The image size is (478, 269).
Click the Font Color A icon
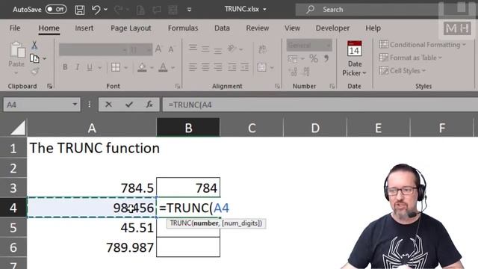[x=163, y=67]
